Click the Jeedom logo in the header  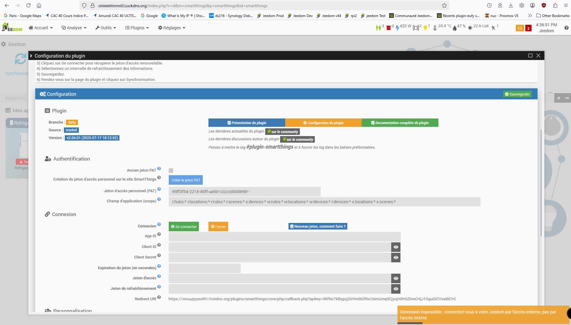(x=12, y=27)
